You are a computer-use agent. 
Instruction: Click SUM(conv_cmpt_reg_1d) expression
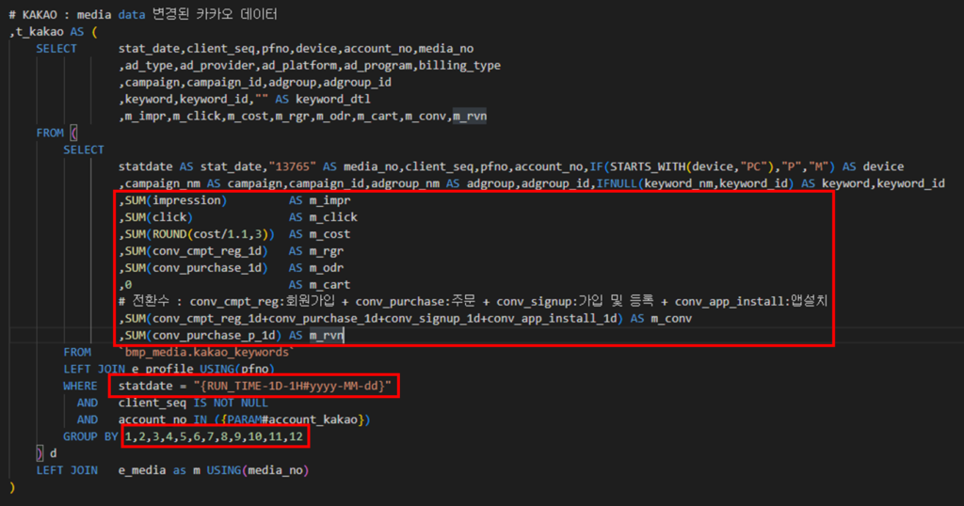[x=196, y=250]
